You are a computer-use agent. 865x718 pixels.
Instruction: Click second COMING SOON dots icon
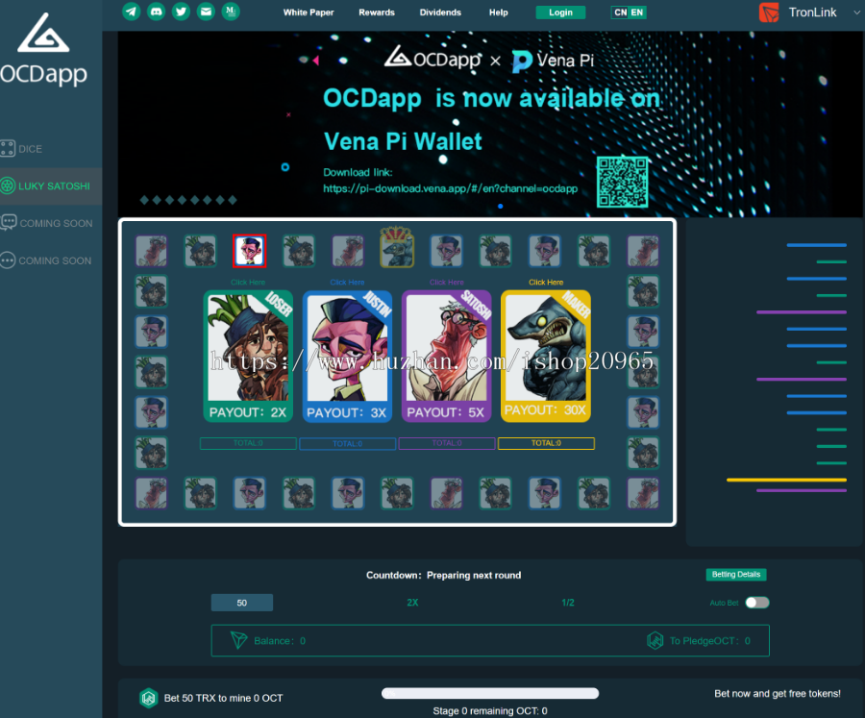pos(8,260)
